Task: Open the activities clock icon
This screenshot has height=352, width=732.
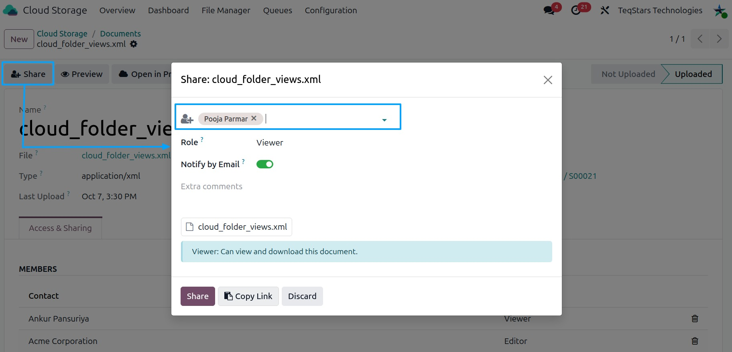Action: coord(576,10)
